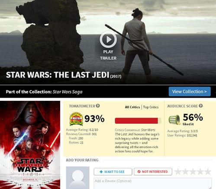Rate the movie five stars
Screen dimensions: 216x189
coord(208,172)
